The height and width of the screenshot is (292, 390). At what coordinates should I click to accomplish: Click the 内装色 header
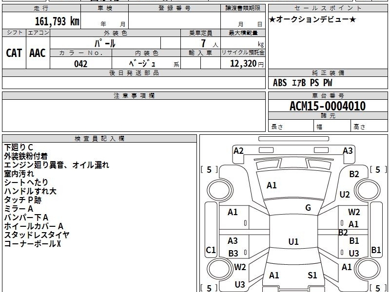(x=147, y=53)
